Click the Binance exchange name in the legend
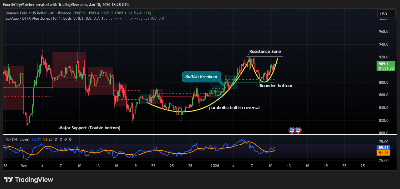Viewport: 400px width, 189px height. (x=65, y=13)
